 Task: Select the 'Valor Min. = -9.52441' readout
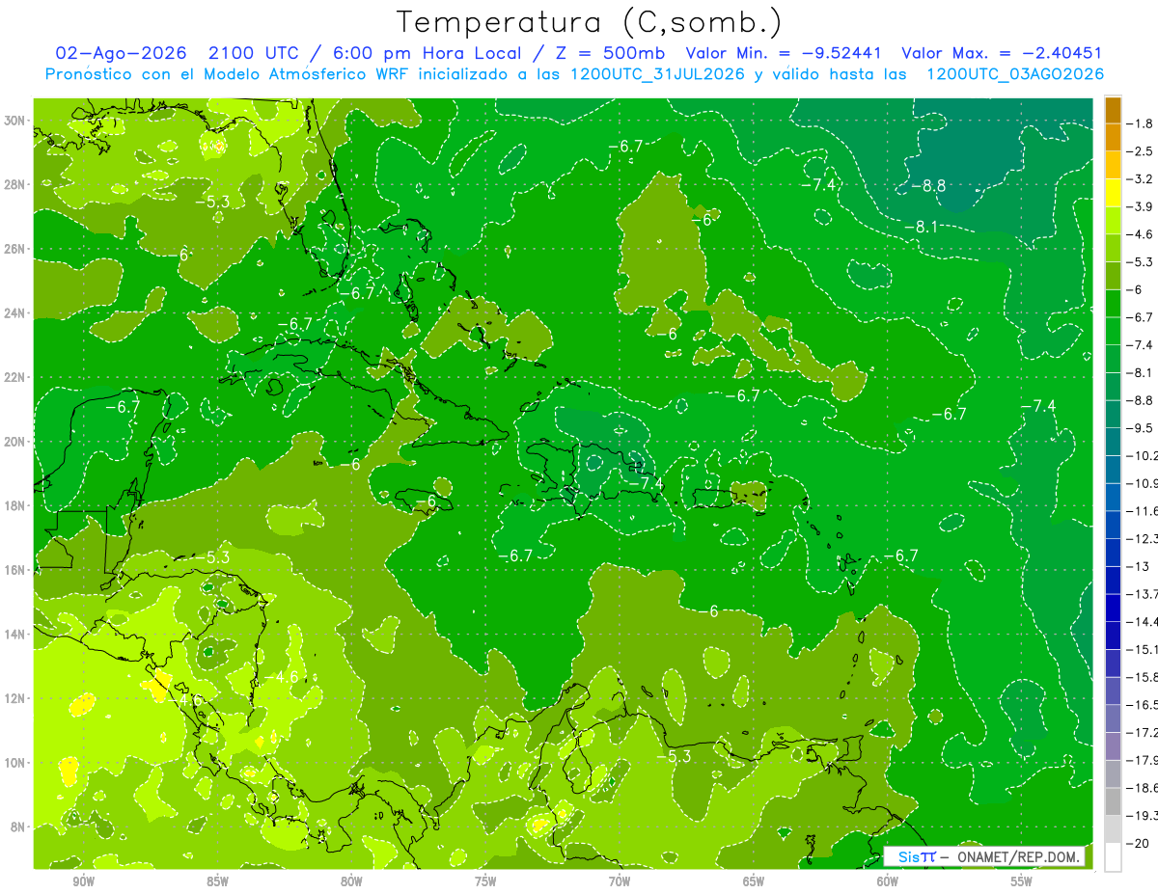pos(786,53)
